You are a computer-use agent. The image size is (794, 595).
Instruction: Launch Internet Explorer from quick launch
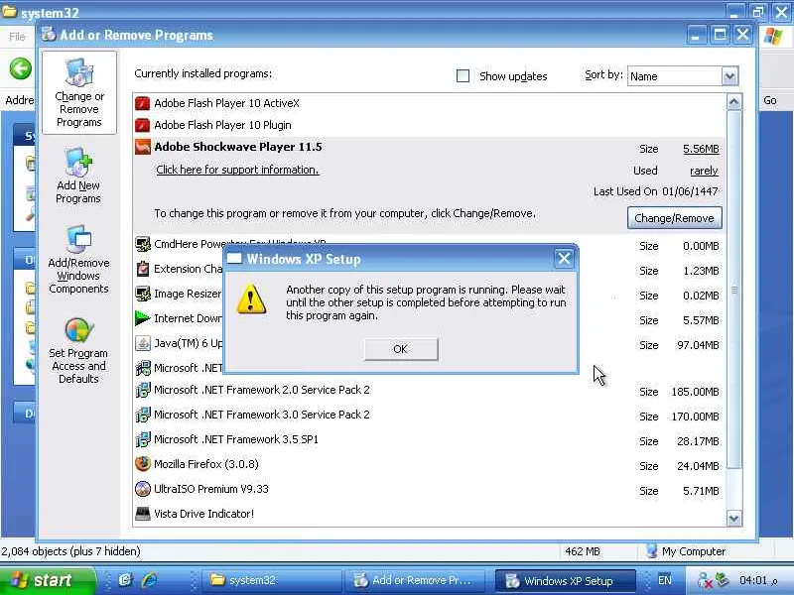pyautogui.click(x=150, y=579)
